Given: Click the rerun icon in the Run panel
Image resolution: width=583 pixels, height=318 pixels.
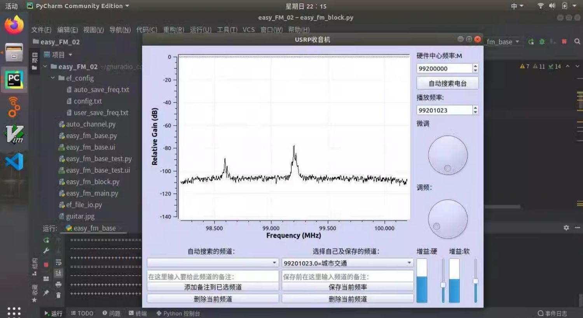Looking at the screenshot, I should (46, 240).
